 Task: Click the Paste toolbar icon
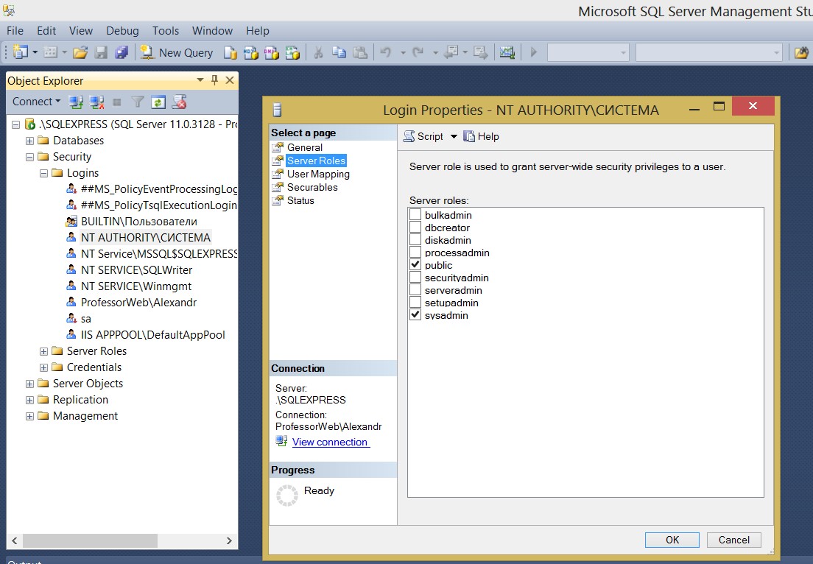(360, 52)
